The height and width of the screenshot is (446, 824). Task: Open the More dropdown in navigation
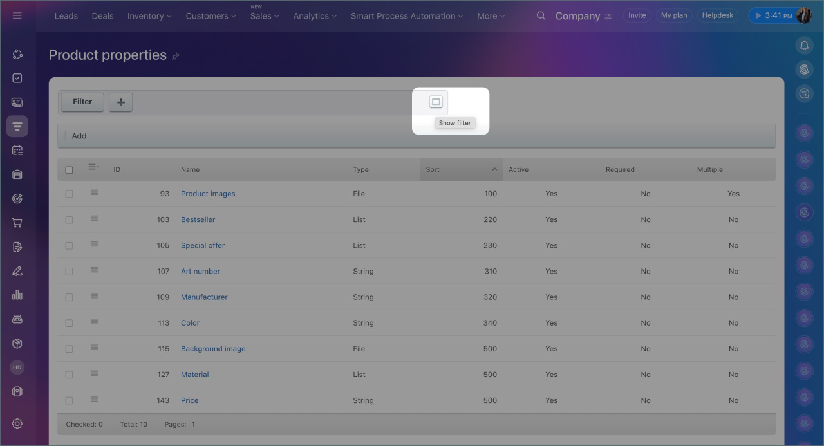tap(491, 16)
